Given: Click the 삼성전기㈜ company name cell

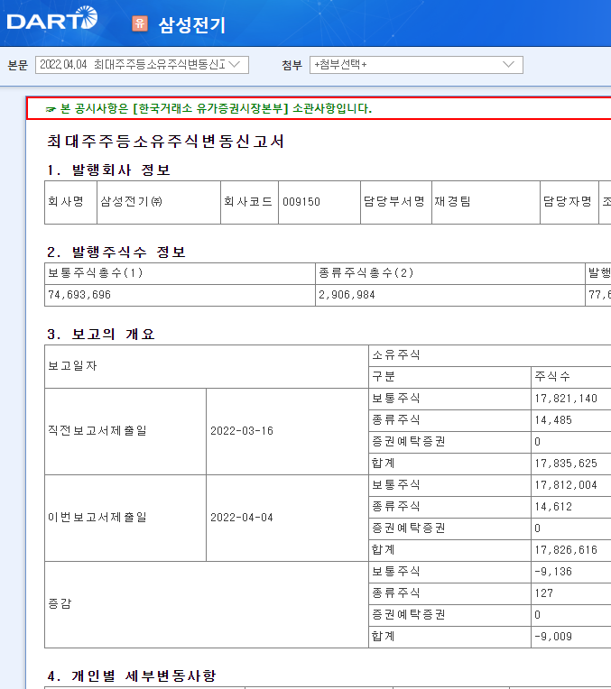Looking at the screenshot, I should [159, 202].
